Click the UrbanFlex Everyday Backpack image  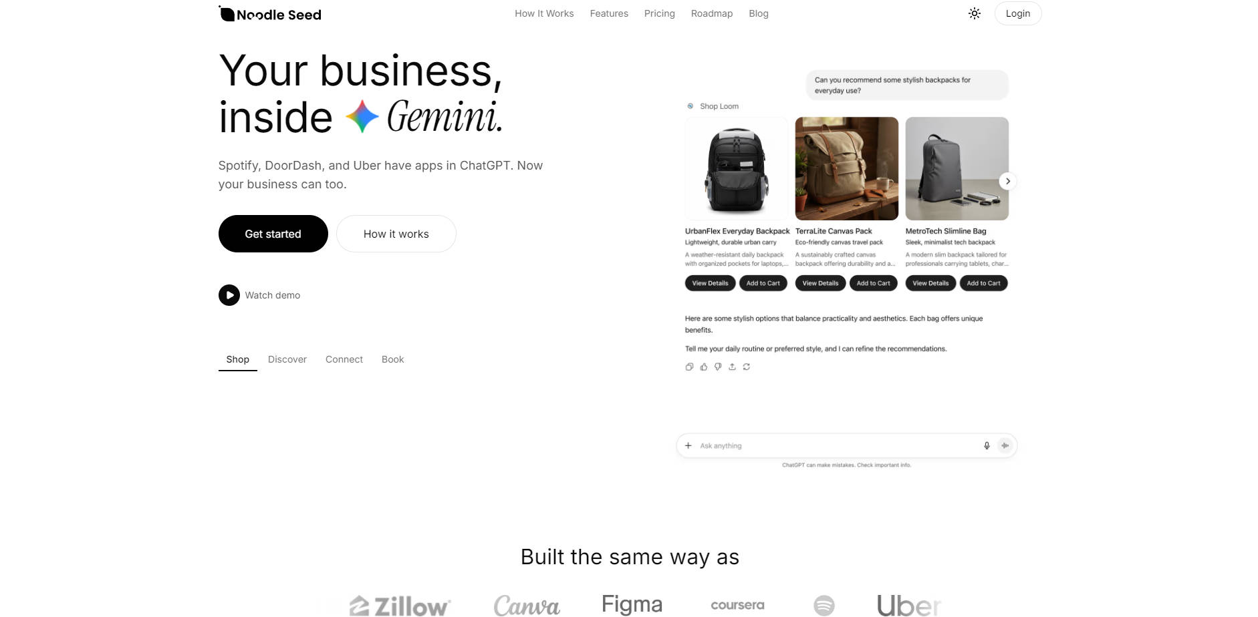tap(736, 169)
